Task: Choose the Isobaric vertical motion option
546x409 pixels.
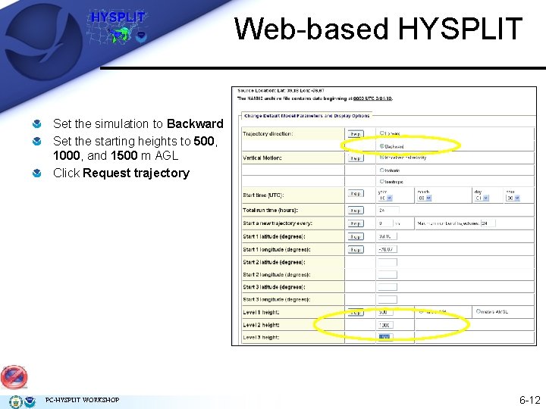Action: [x=381, y=170]
